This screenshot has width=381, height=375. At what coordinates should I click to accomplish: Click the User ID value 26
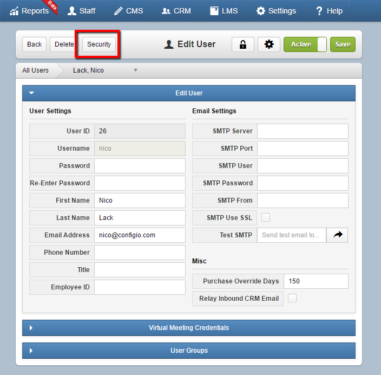click(140, 131)
